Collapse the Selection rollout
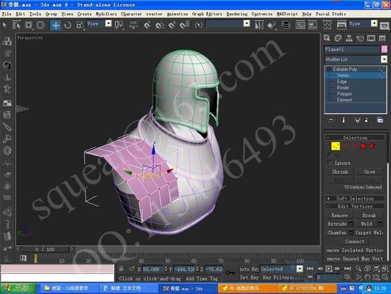 point(355,138)
